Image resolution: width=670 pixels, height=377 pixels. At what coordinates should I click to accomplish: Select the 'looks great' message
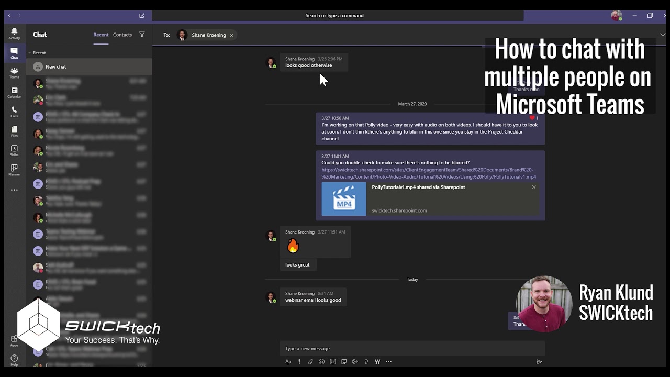pyautogui.click(x=297, y=264)
